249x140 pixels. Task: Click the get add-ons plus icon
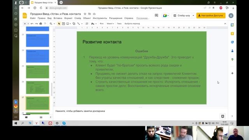coord(232,73)
